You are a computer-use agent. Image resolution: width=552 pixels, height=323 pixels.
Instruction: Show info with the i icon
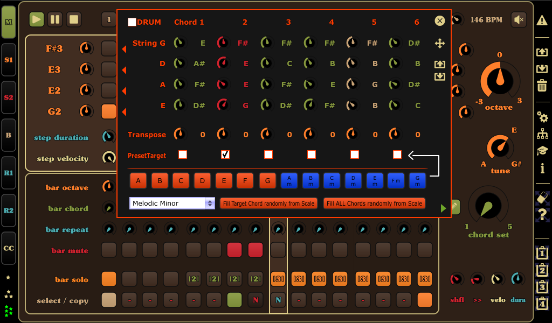click(542, 168)
